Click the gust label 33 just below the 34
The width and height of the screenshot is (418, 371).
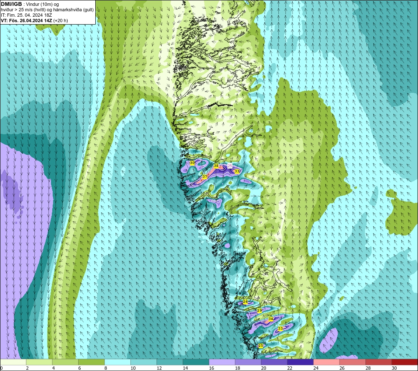point(280,329)
